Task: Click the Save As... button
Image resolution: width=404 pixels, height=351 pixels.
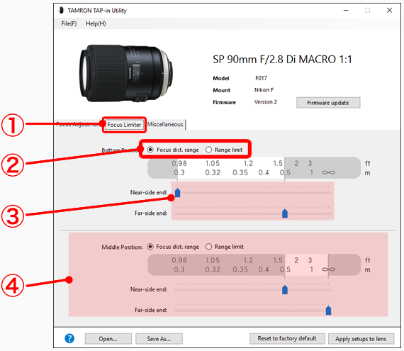Action: tap(159, 339)
